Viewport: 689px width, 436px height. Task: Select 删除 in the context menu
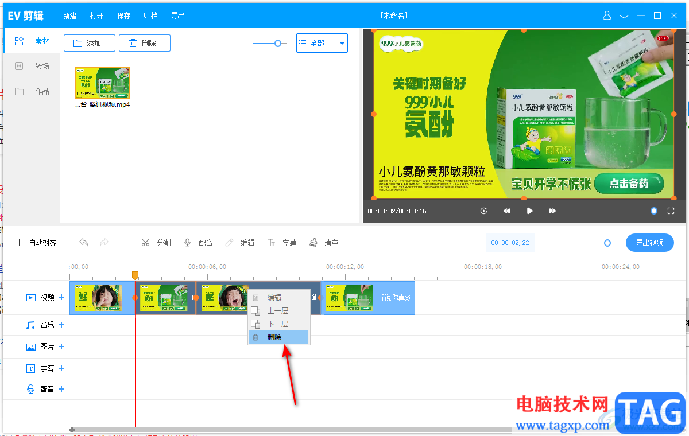click(x=278, y=337)
